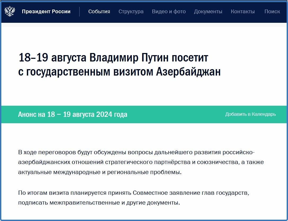Click Добавить в Календарь

251,114
